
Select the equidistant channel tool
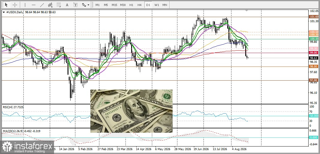(50, 5)
